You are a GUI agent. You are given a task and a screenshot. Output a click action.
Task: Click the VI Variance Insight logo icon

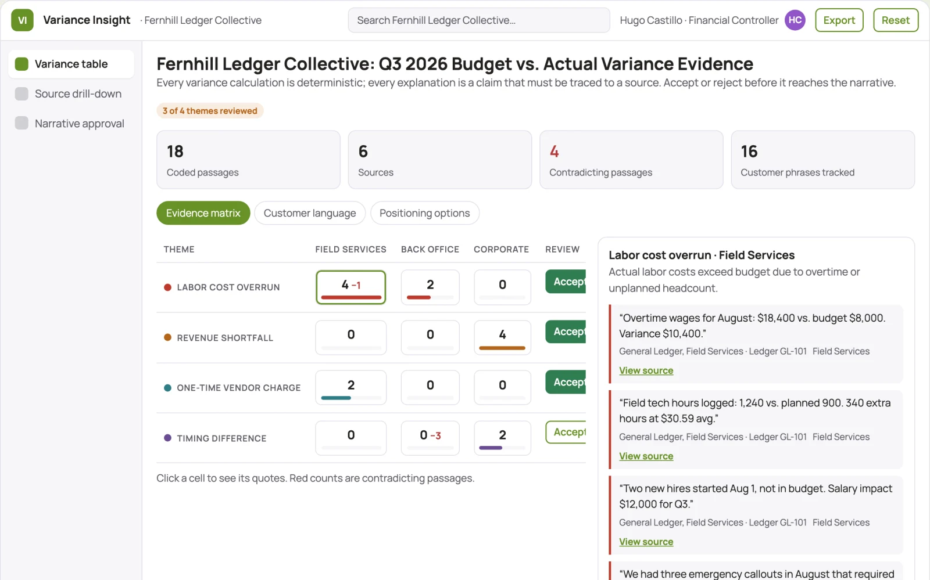tap(22, 20)
